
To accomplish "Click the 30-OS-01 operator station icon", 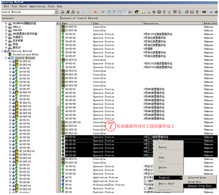I will click(x=63, y=64).
